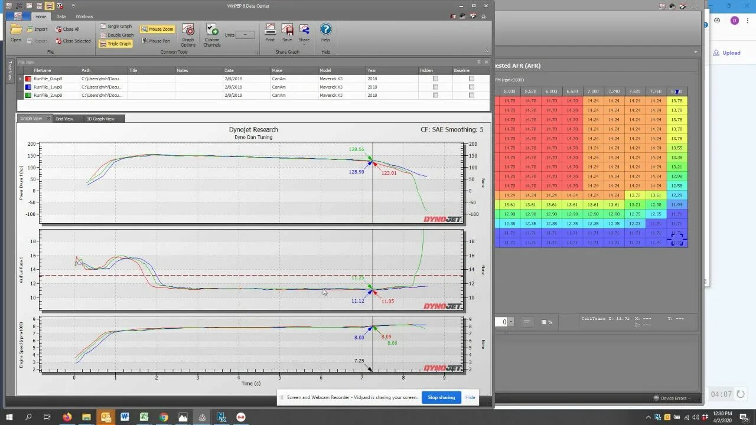
Task: Close the Graph View tab with its X
Action: 48,119
